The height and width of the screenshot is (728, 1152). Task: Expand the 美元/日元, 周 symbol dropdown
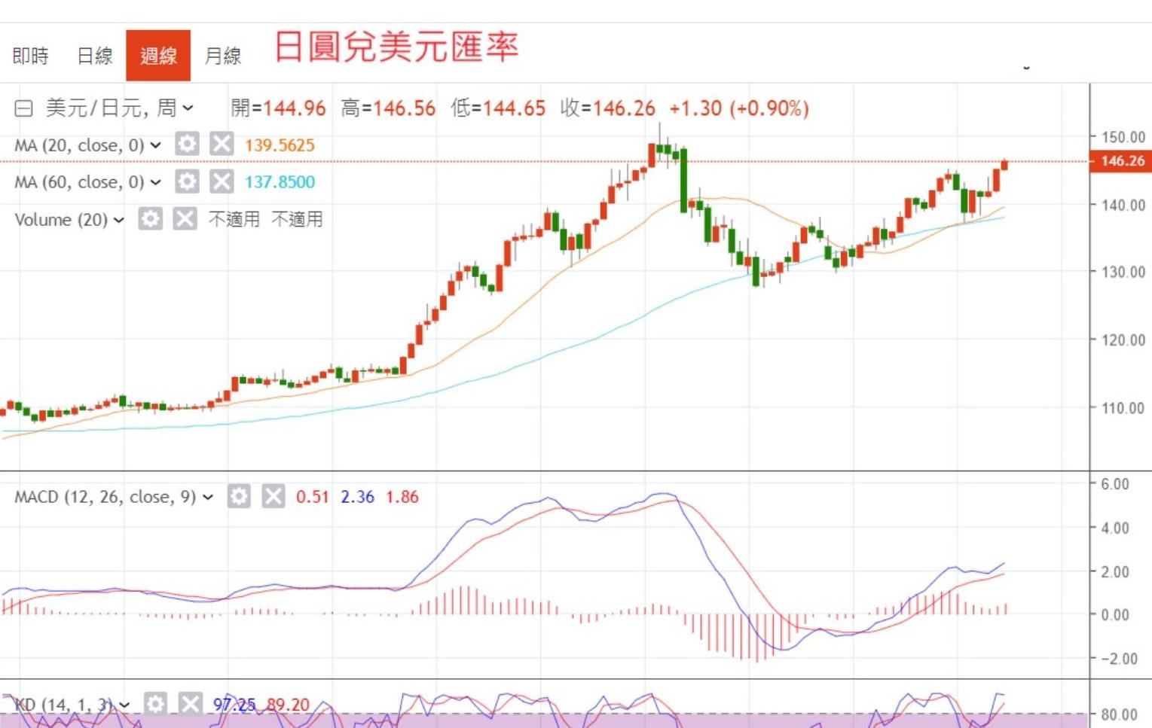pyautogui.click(x=187, y=108)
